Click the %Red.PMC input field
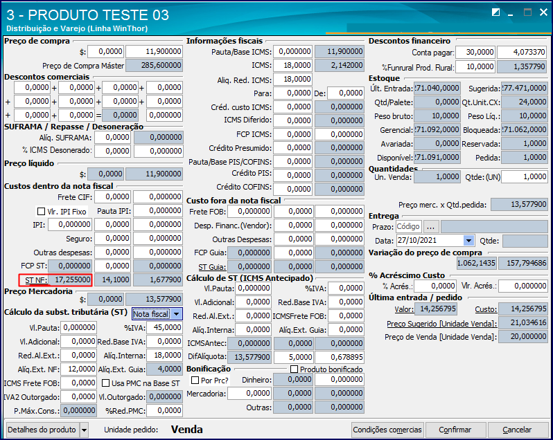 [x=164, y=410]
